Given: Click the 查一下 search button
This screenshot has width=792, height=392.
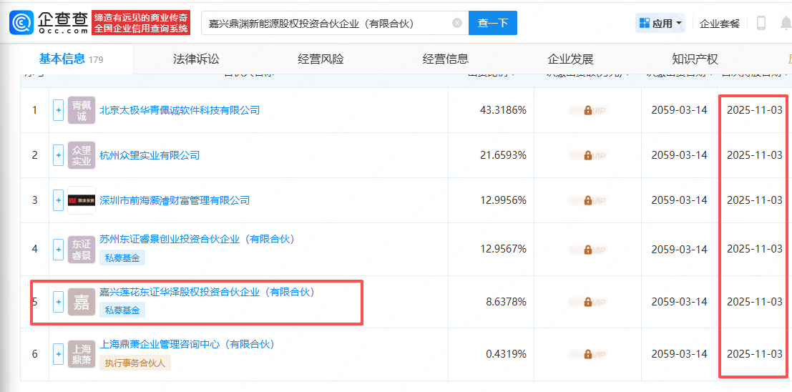Looking at the screenshot, I should coord(492,23).
